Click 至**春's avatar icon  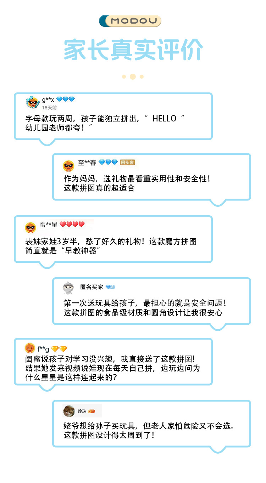coord(68,165)
